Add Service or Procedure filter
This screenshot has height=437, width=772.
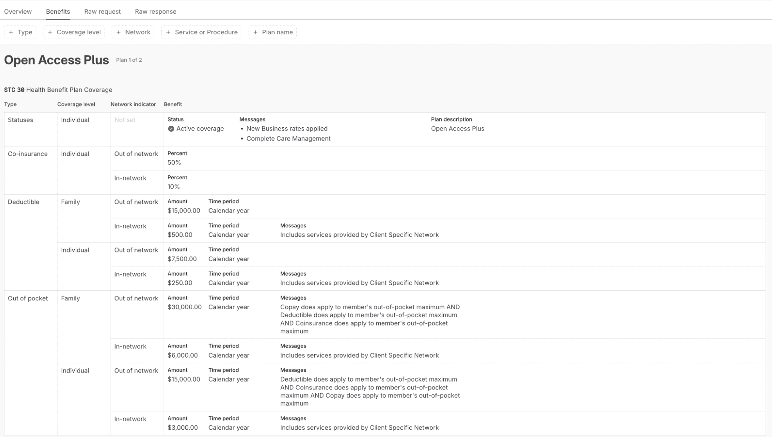coord(202,32)
